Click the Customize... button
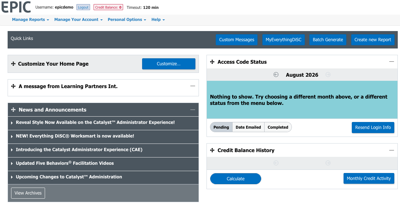This screenshot has height=205, width=400. coord(169,64)
